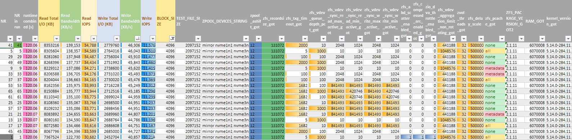Screen dimensions: 572x140
Task: Open the zfs_vdev_queue_depth_pct_got filter dropdown
Action: (323, 38)
